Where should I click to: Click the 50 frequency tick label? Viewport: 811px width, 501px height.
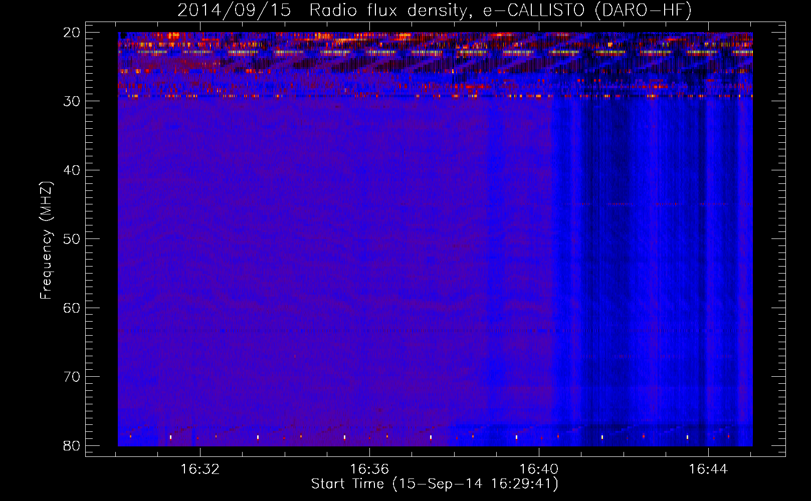[x=72, y=239]
